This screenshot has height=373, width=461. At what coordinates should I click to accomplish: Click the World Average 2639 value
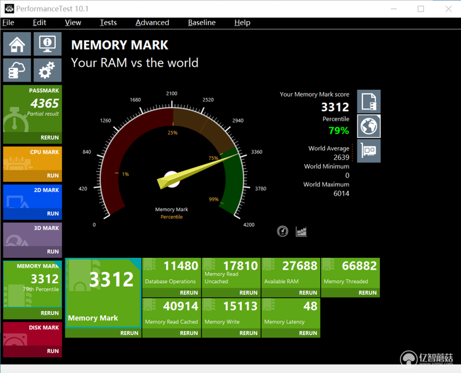tap(341, 157)
